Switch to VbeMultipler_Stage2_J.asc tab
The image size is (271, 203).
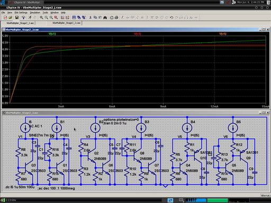pos(20,23)
